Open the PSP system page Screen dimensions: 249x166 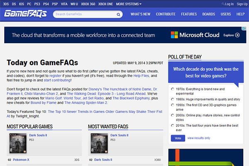pyautogui.click(x=55, y=4)
